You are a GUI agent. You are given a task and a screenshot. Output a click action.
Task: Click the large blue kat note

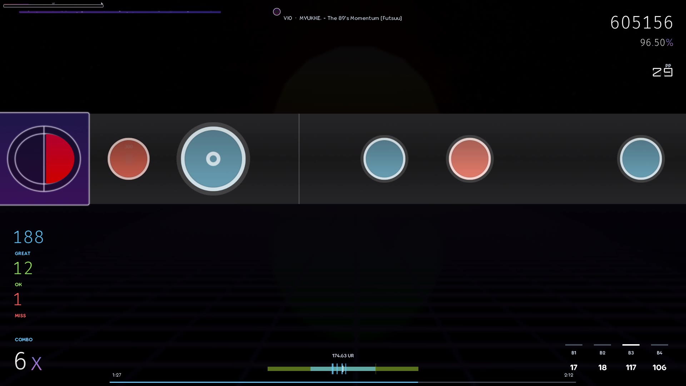(213, 159)
